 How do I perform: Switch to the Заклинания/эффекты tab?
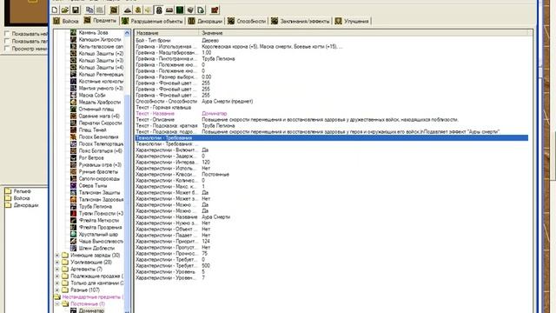point(301,21)
